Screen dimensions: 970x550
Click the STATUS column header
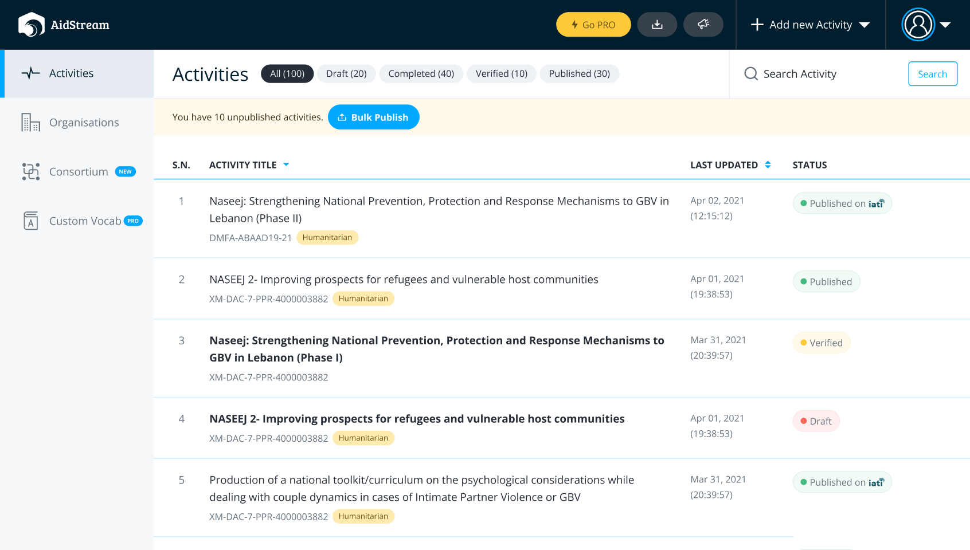[809, 165]
